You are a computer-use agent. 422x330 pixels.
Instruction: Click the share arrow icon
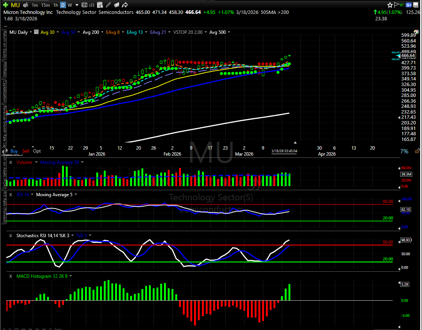pos(124,5)
